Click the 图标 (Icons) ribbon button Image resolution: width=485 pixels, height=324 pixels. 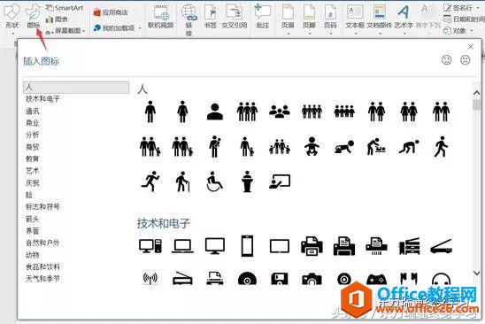pyautogui.click(x=33, y=16)
